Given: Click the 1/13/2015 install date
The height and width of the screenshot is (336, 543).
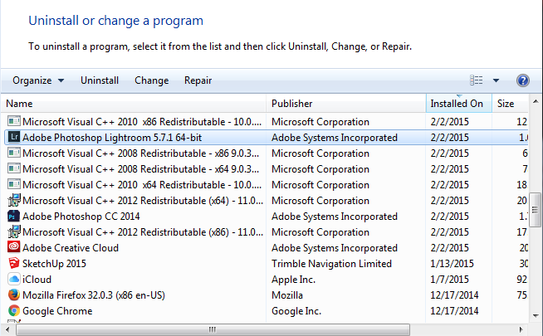Looking at the screenshot, I should tap(452, 264).
